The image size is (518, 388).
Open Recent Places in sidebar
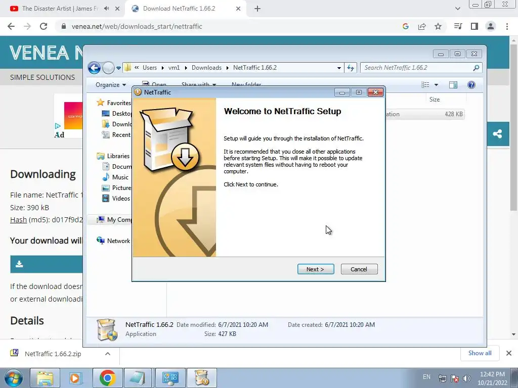click(117, 134)
